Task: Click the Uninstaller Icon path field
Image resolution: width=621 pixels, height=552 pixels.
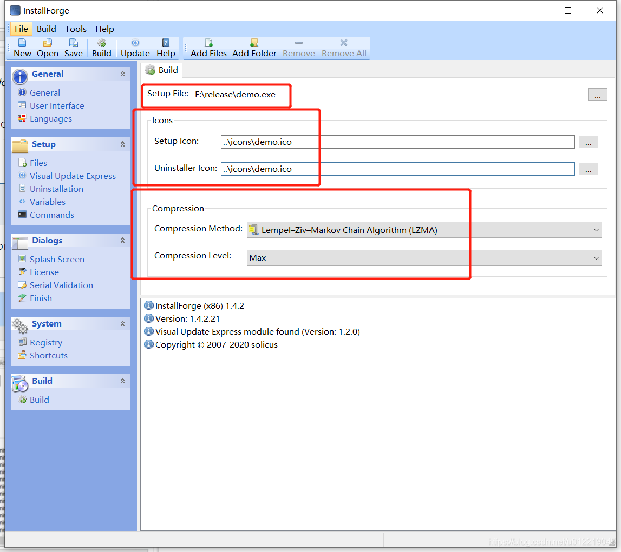Action: [397, 169]
